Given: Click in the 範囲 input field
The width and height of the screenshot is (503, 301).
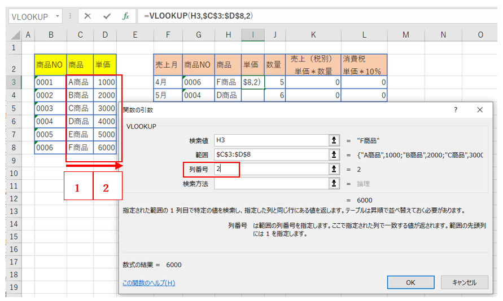Looking at the screenshot, I should coord(270,154).
